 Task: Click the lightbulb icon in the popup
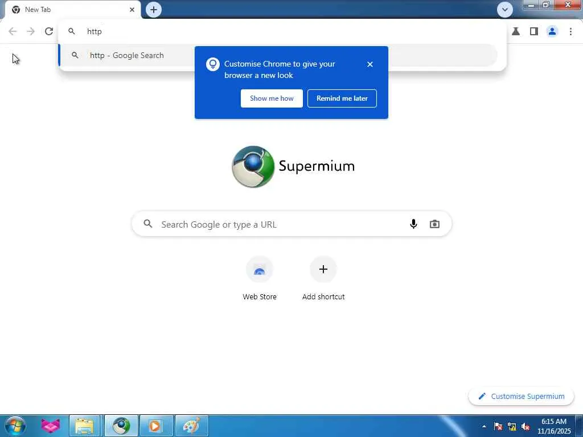coord(213,64)
